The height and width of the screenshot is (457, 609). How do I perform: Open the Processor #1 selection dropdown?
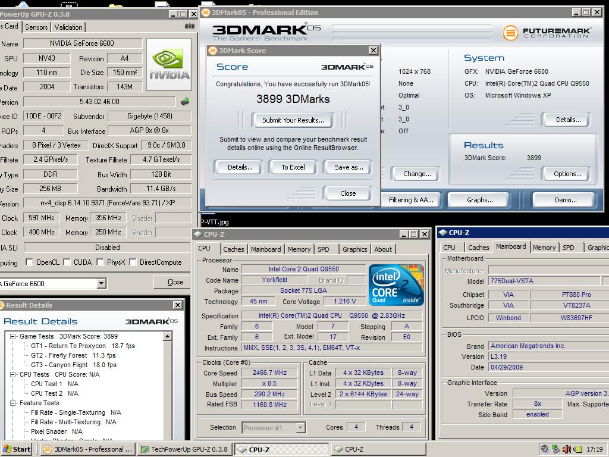click(300, 428)
